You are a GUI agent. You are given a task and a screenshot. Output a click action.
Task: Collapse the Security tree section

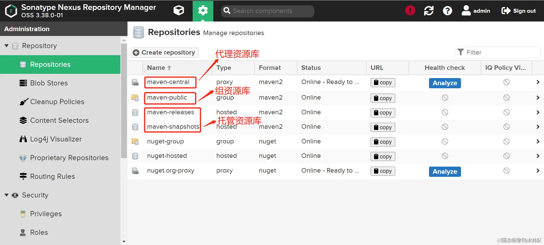pos(7,195)
